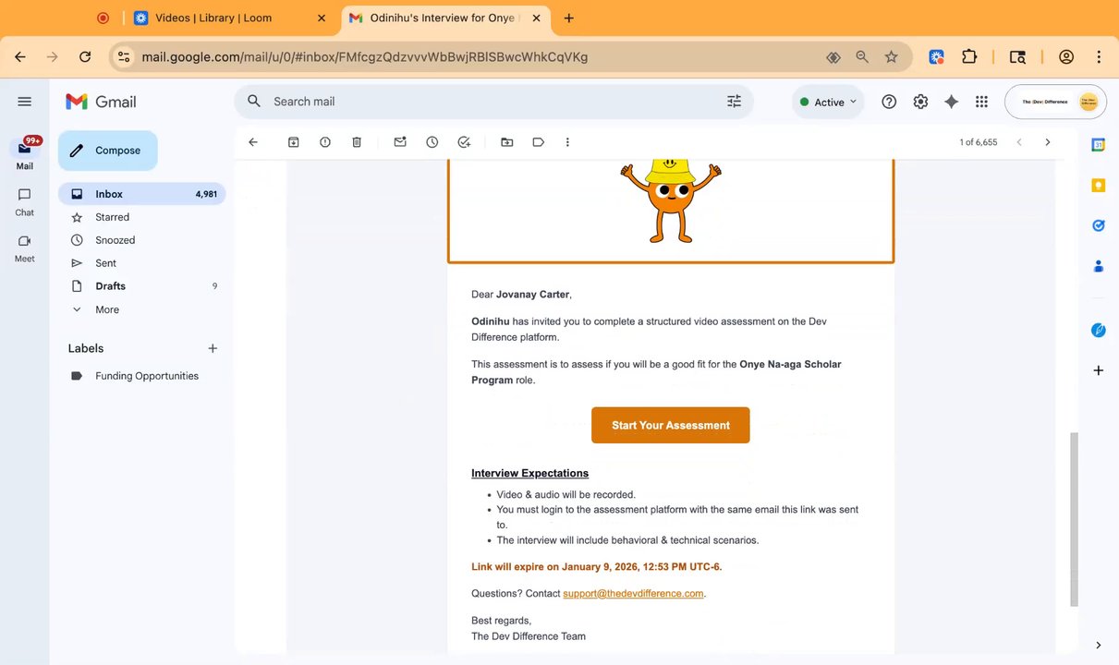Open Gmail settings gear

920,102
